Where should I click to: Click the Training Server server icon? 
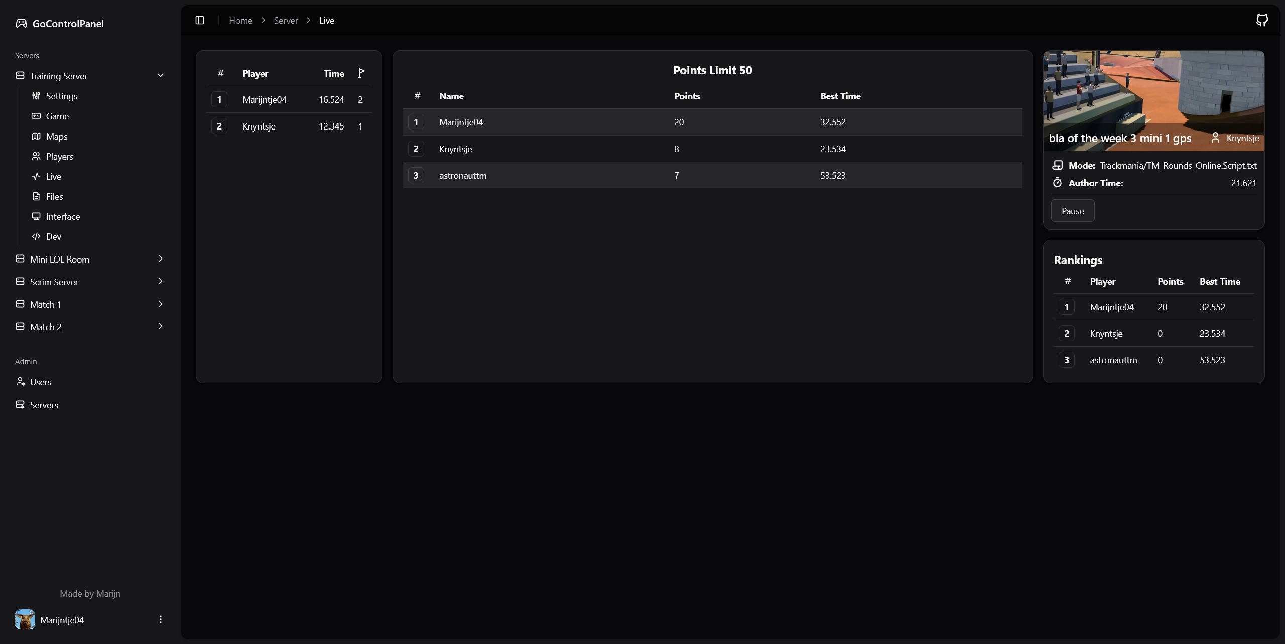20,75
